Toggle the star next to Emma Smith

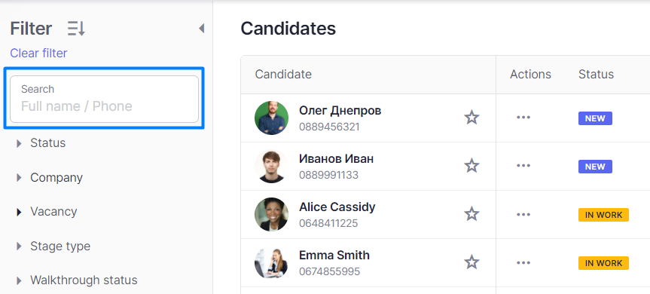pos(471,262)
